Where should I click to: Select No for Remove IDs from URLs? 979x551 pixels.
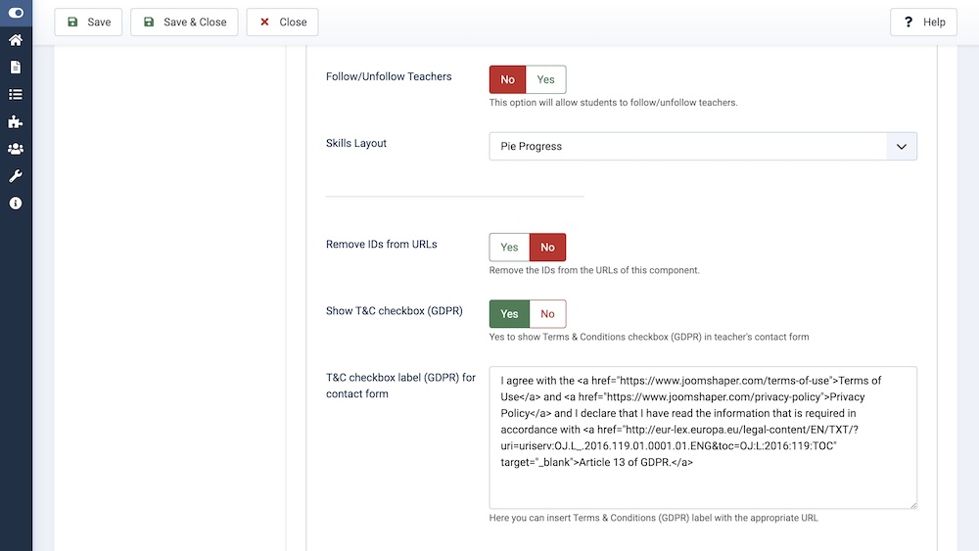pyautogui.click(x=547, y=248)
